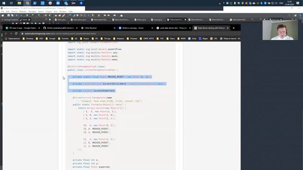Open the Main.java editor tab
The height and width of the screenshot is (170, 303).
(x=60, y=20)
